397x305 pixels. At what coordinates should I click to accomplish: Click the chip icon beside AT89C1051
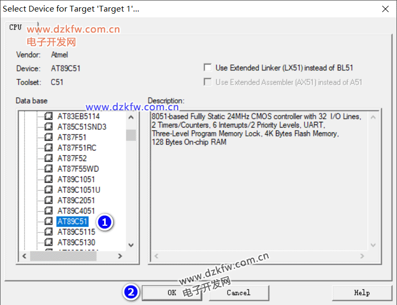point(48,179)
